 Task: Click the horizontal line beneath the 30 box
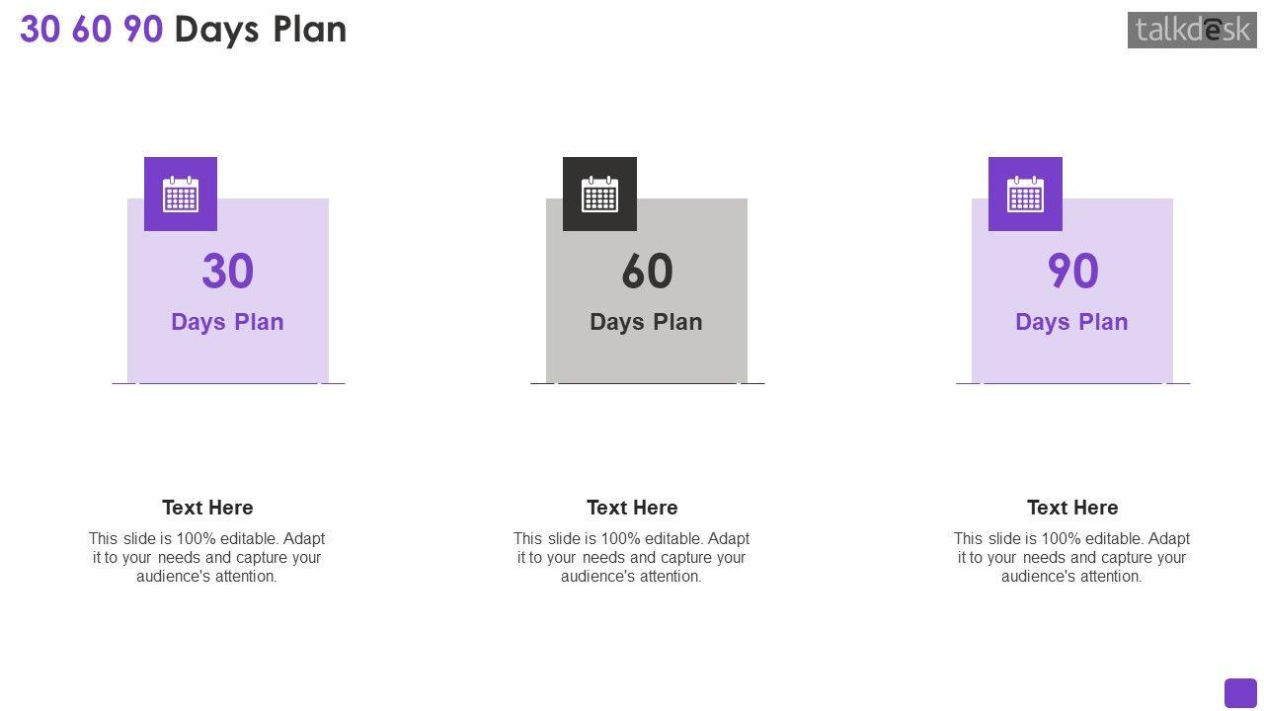[x=228, y=382]
